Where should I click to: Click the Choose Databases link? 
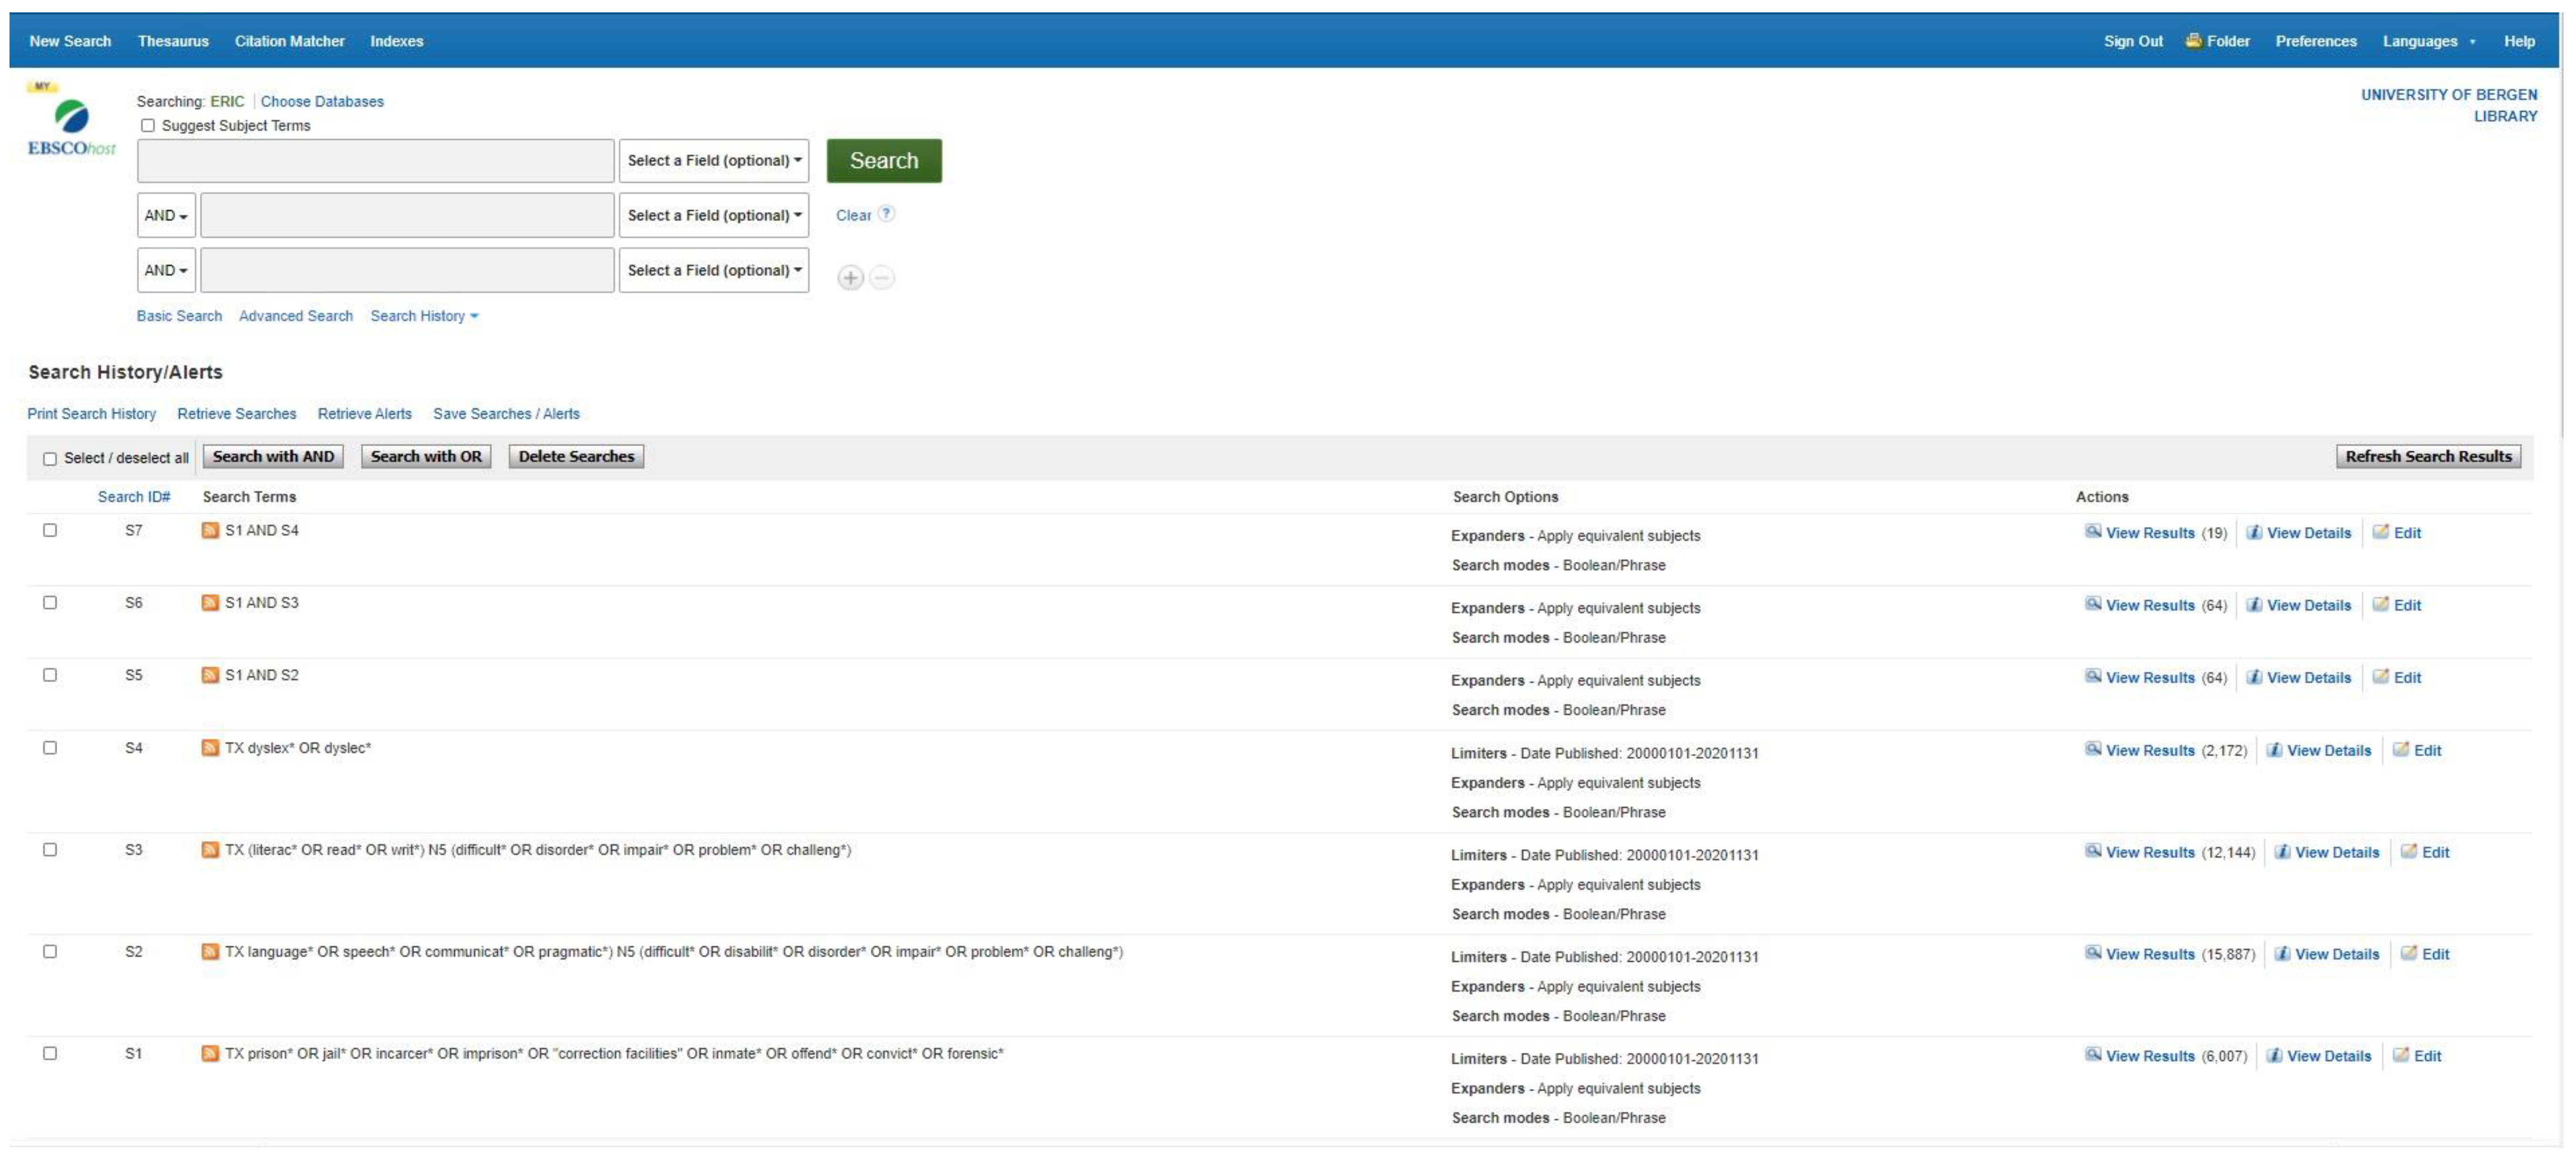click(x=322, y=102)
